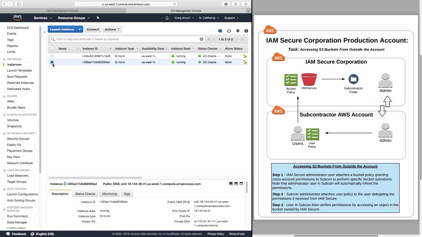Reload the page from the address bar
Image resolution: width=422 pixels, height=237 pixels.
pos(174,4)
